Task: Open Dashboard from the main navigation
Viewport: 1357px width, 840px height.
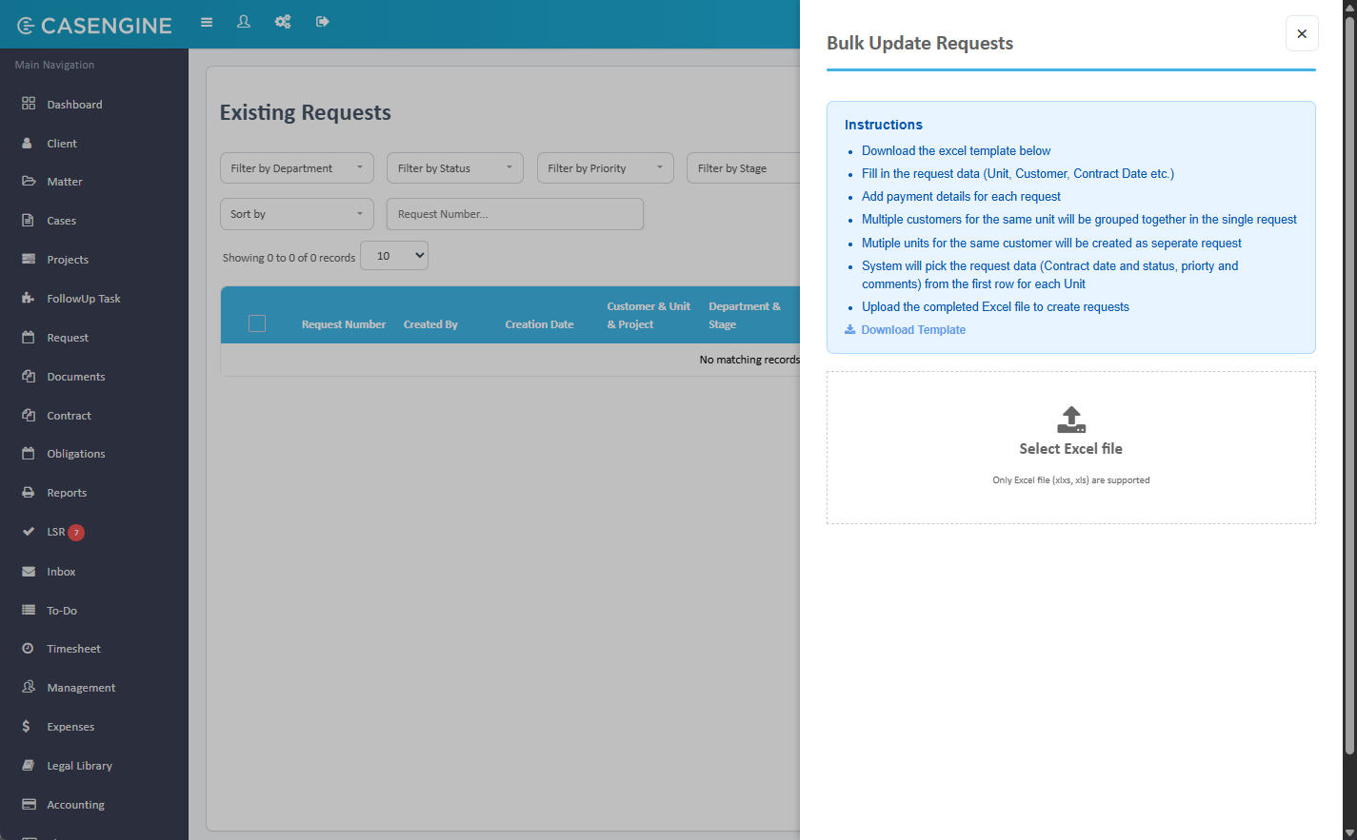Action: (x=74, y=105)
